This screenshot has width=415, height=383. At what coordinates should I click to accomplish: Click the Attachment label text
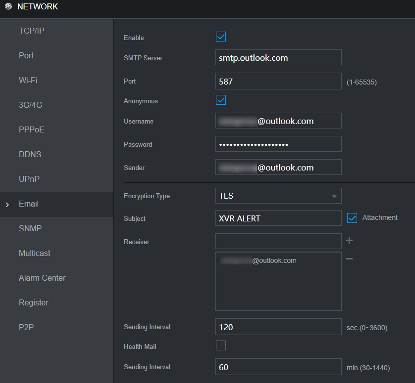[380, 217]
